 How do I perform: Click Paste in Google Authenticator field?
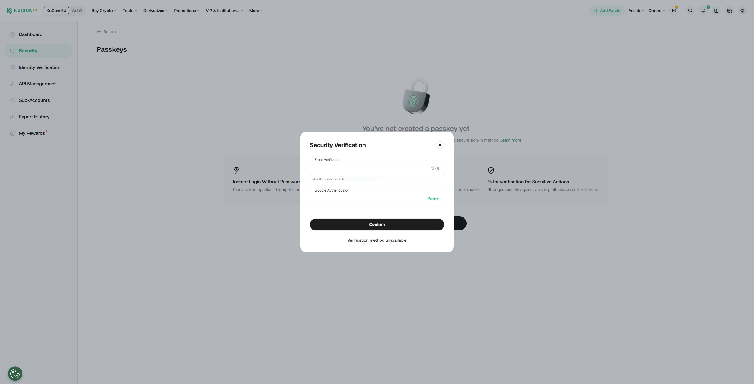click(x=433, y=199)
